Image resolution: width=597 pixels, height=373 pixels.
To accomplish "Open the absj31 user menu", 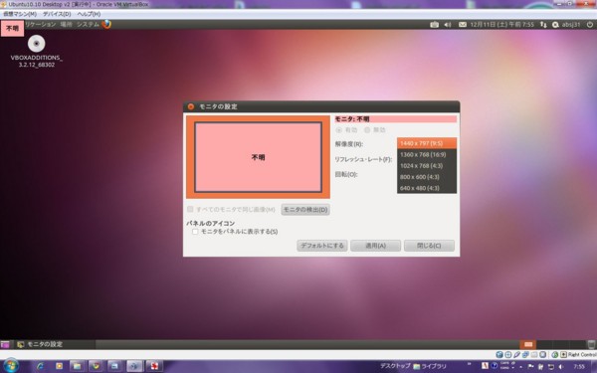I will (x=566, y=24).
